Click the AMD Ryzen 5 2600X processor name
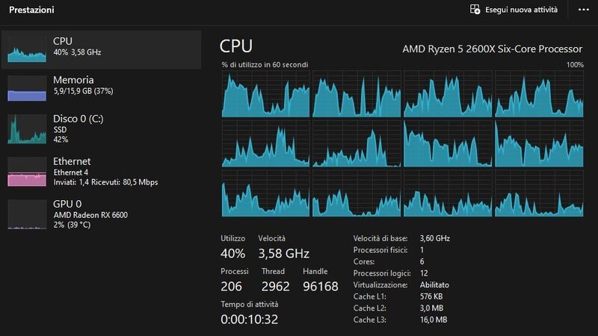The image size is (598, 336). [x=492, y=49]
